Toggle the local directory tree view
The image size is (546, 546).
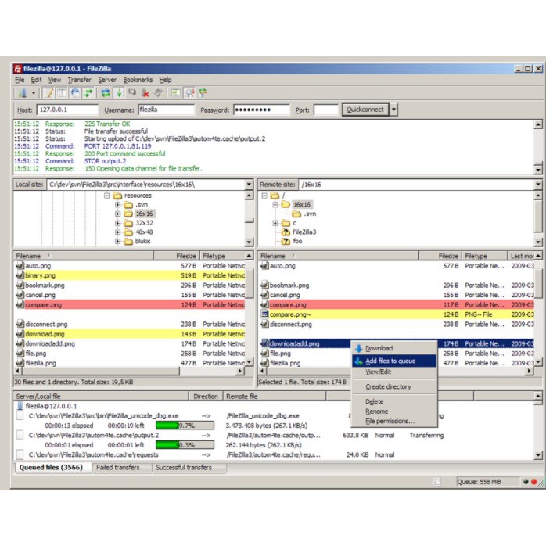62,93
